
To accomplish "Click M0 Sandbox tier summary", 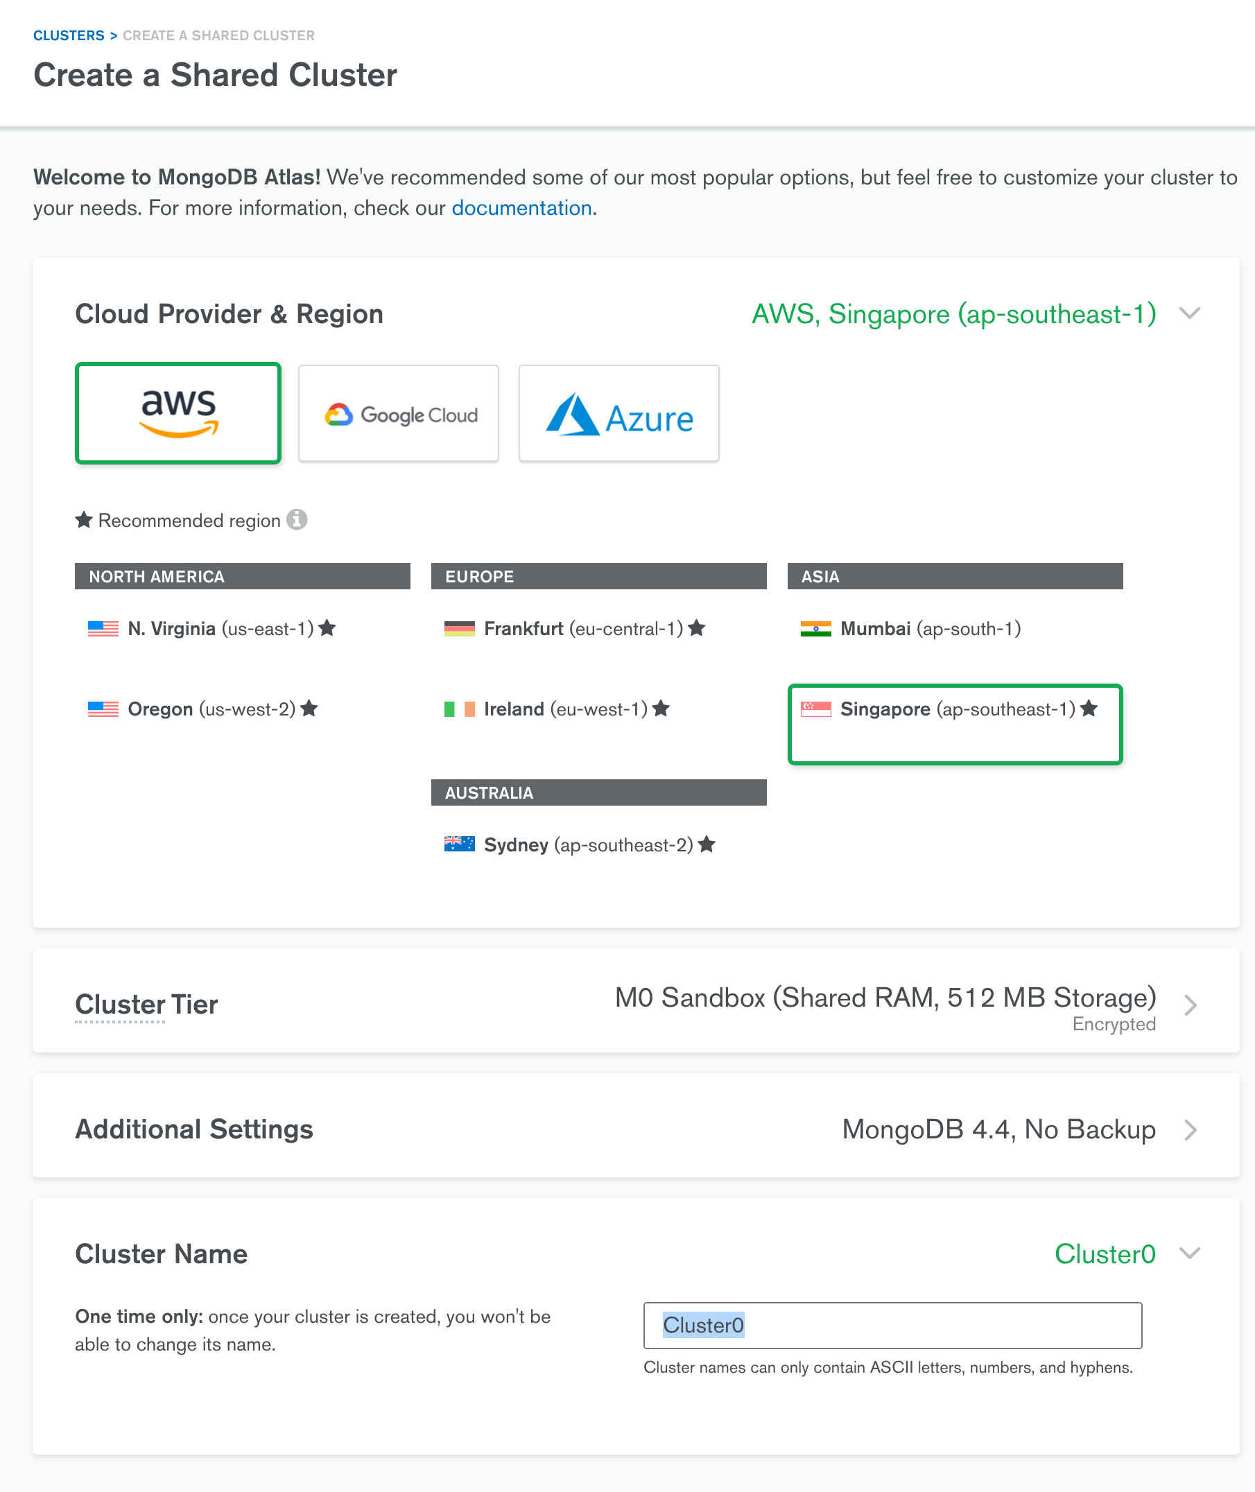I will click(885, 998).
